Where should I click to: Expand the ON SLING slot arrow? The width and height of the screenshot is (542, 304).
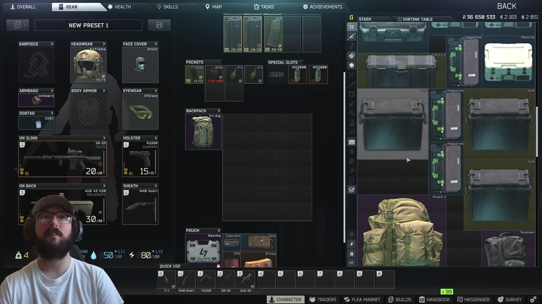click(x=104, y=138)
